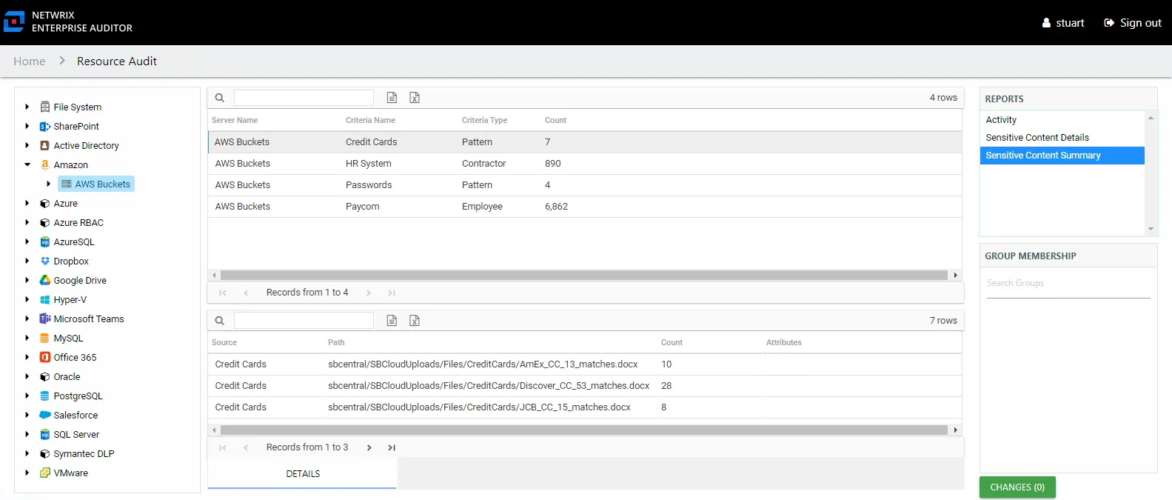Switch to the DETAILS tab
The image size is (1172, 500).
[x=303, y=474]
